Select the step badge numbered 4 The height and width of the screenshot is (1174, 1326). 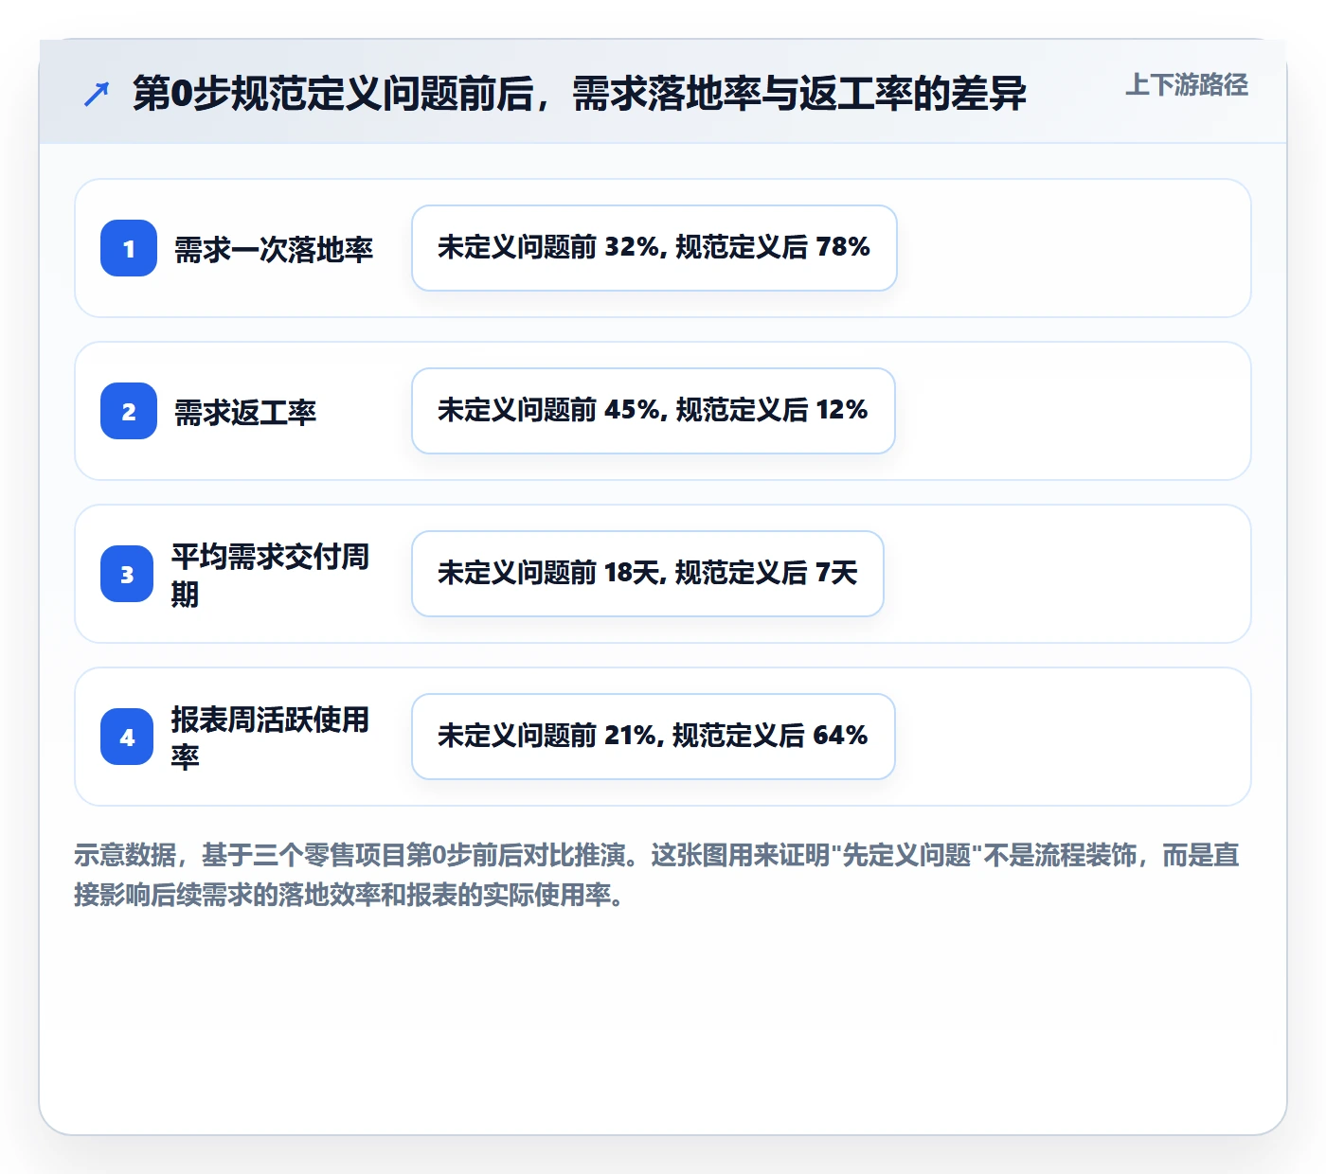127,737
